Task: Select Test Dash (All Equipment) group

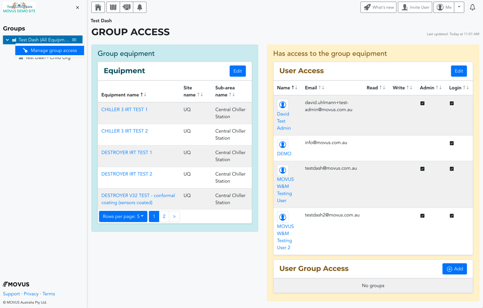Action: [44, 40]
